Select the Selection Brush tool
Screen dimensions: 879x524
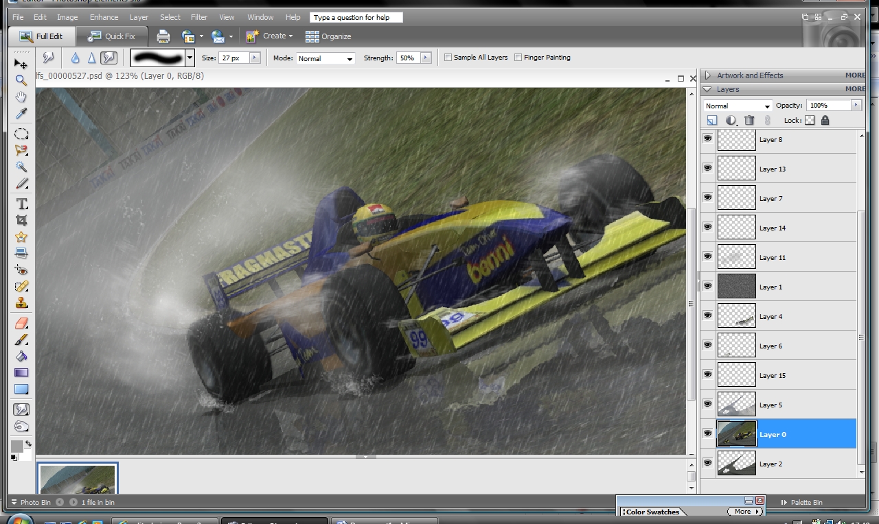point(21,183)
